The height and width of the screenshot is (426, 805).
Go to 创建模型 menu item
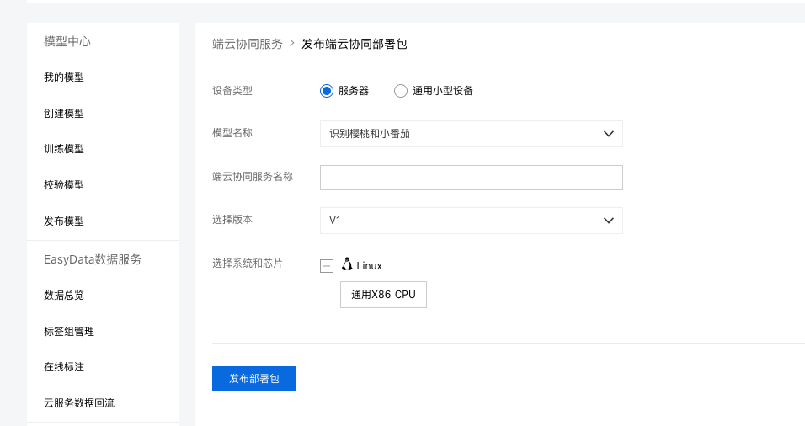(x=64, y=114)
